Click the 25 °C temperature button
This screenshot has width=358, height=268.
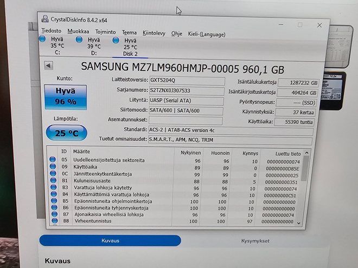(66, 133)
